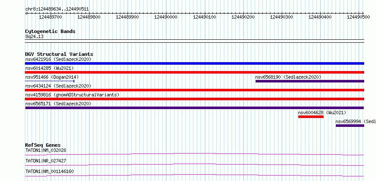Select the DGV Structural Variants track title
Screen dimensions: 376x181
pyautogui.click(x=59, y=54)
